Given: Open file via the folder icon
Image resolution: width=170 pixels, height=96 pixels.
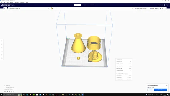Looking at the screenshot, I should click(x=5, y=9).
